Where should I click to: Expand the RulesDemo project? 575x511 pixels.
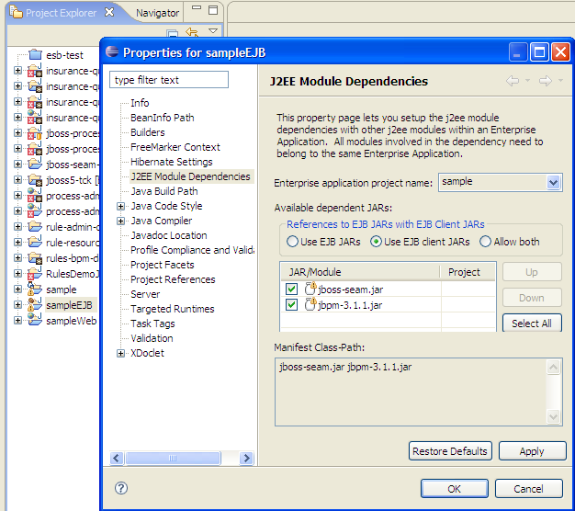(17, 274)
